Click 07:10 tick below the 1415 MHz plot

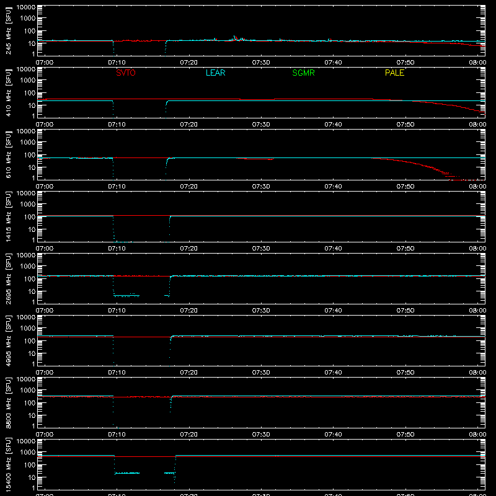click(117, 249)
